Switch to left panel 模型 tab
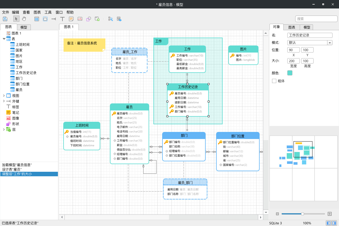The height and width of the screenshot is (226, 339). 24,27
